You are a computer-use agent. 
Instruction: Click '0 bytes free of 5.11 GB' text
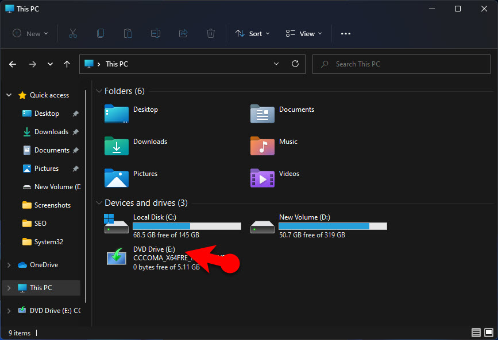pyautogui.click(x=167, y=267)
